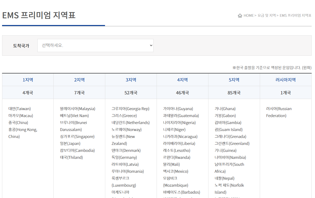Click 뉴질랜드(New Zealand) entry
The height and width of the screenshot is (198, 315).
click(x=123, y=140)
